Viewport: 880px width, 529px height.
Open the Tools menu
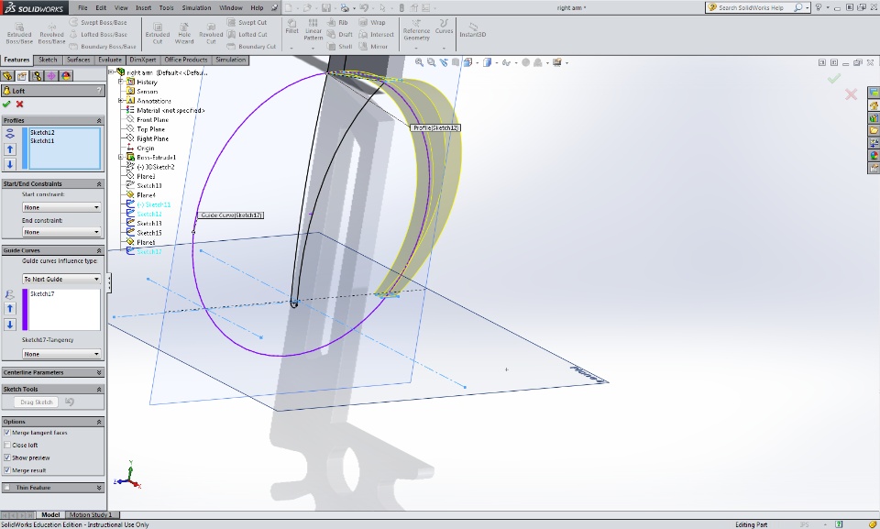(x=167, y=8)
